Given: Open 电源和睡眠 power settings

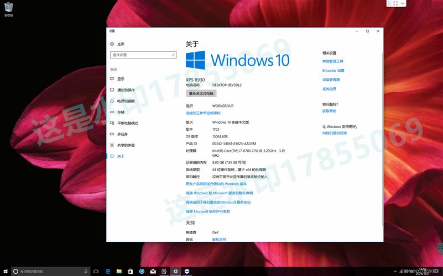Looking at the screenshot, I should 126,101.
